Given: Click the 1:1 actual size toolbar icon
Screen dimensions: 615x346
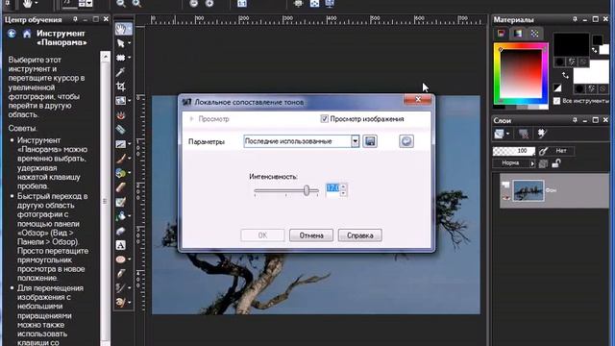Looking at the screenshot, I should [242, 4].
